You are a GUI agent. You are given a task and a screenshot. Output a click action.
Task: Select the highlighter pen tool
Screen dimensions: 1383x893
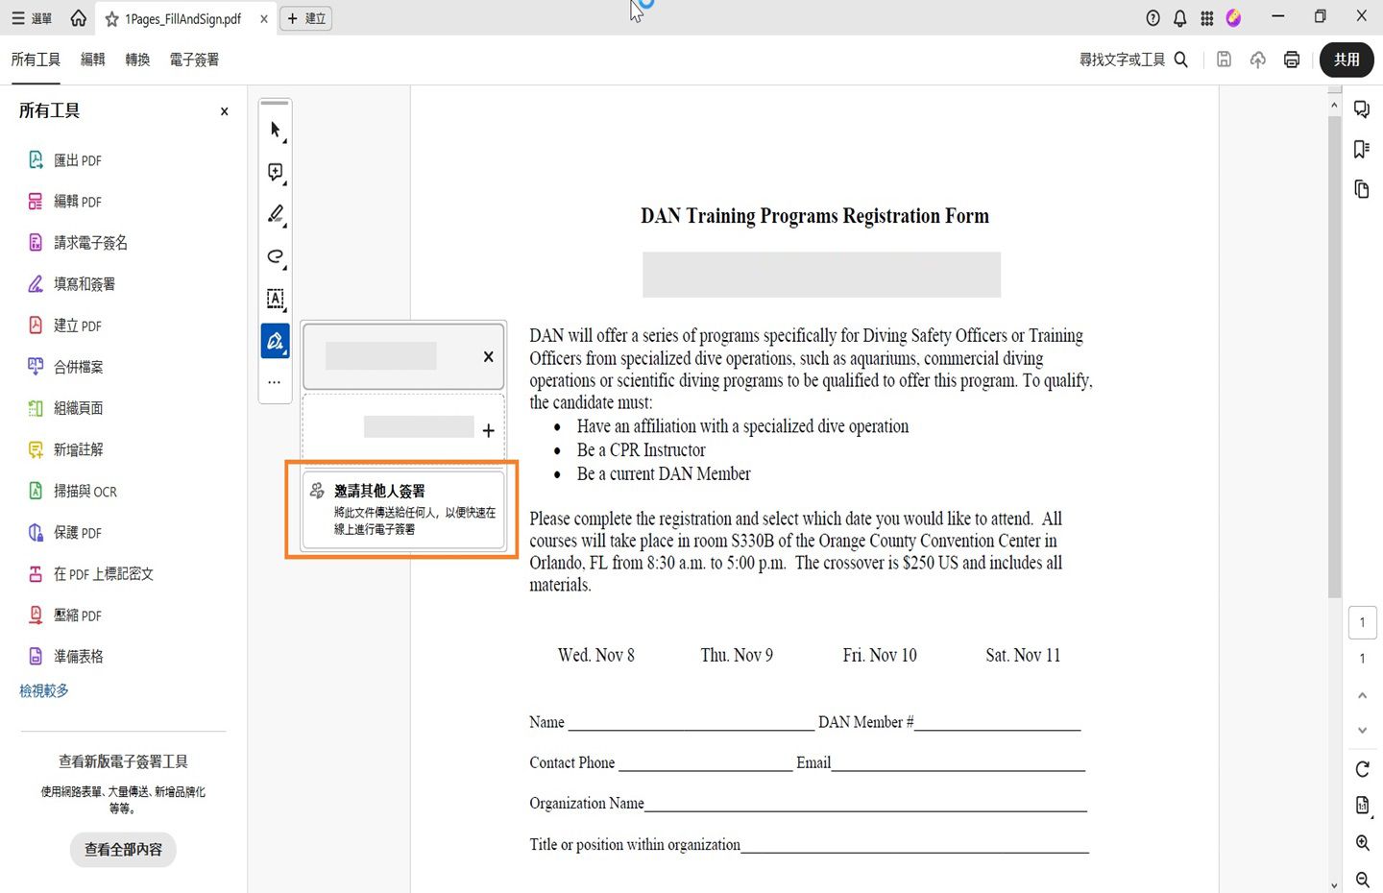click(276, 214)
